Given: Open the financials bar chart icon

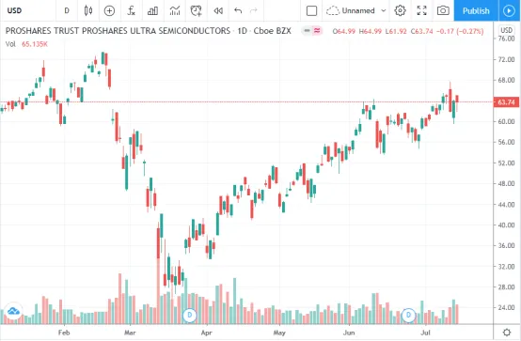Looking at the screenshot, I should tap(152, 10).
